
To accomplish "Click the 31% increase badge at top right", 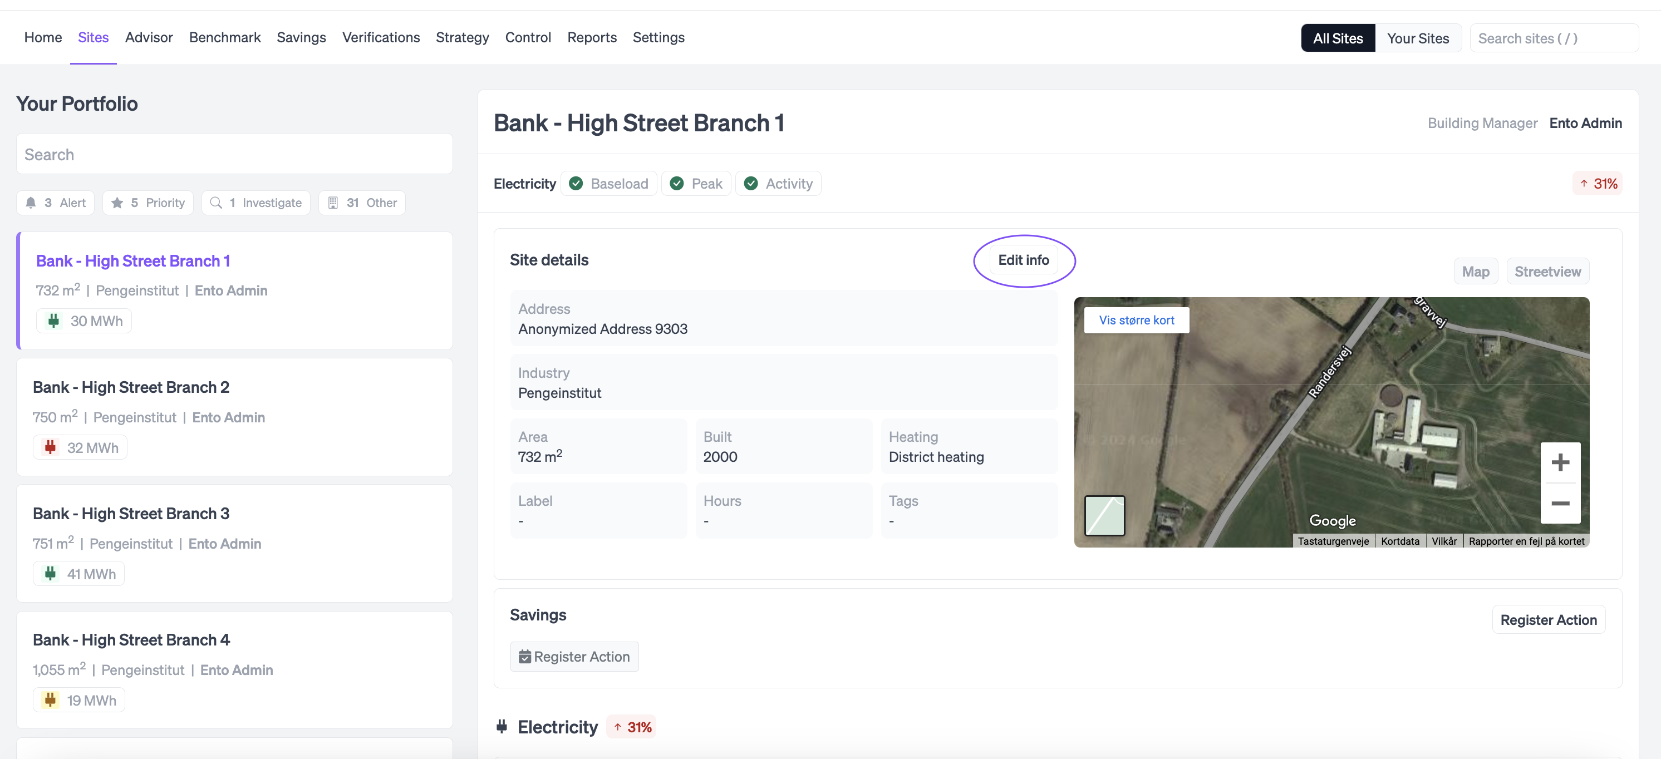I will [1598, 184].
